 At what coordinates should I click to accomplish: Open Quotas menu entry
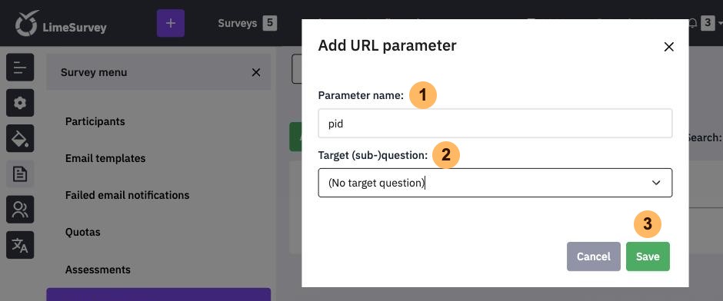(82, 232)
